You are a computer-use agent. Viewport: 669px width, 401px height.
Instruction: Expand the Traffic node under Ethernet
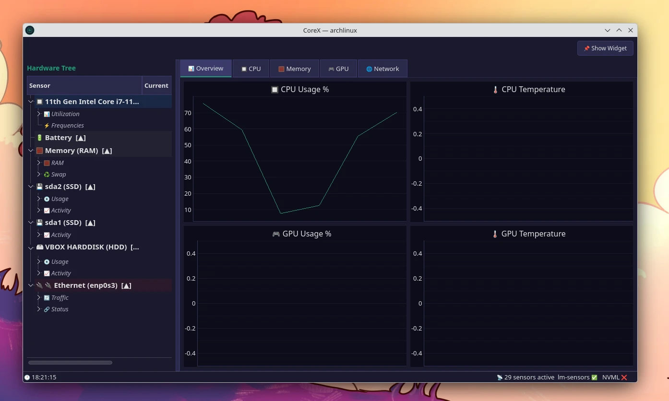[x=39, y=298]
